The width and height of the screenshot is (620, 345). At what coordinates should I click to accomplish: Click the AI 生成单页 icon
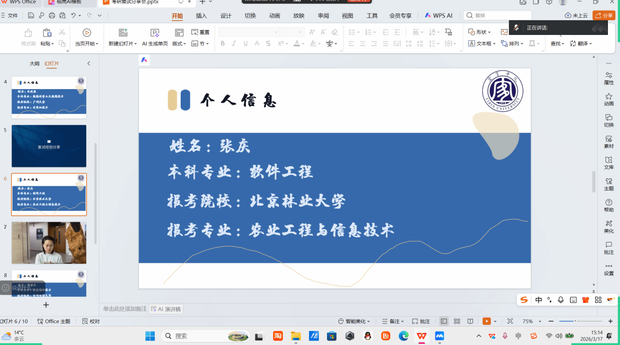(155, 33)
